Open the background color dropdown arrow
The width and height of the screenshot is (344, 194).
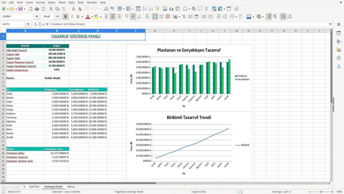pos(100,17)
